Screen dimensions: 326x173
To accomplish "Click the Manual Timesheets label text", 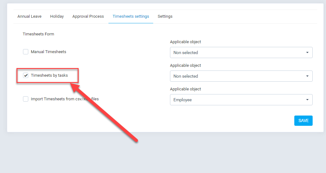I will 48,52.
